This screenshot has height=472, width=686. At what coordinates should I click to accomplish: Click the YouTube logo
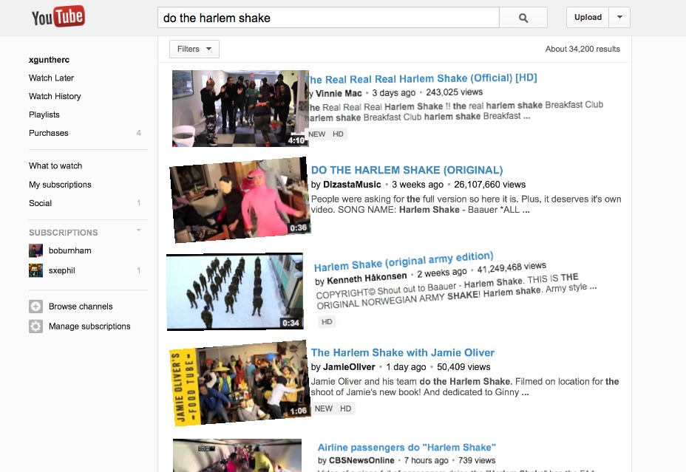[58, 17]
